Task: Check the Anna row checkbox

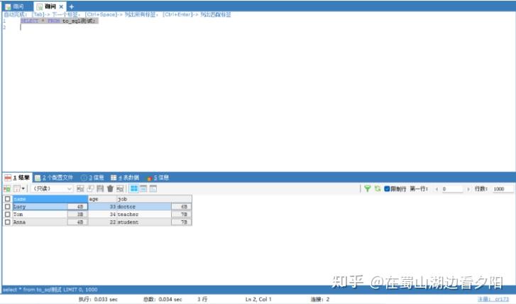Action: pos(8,222)
